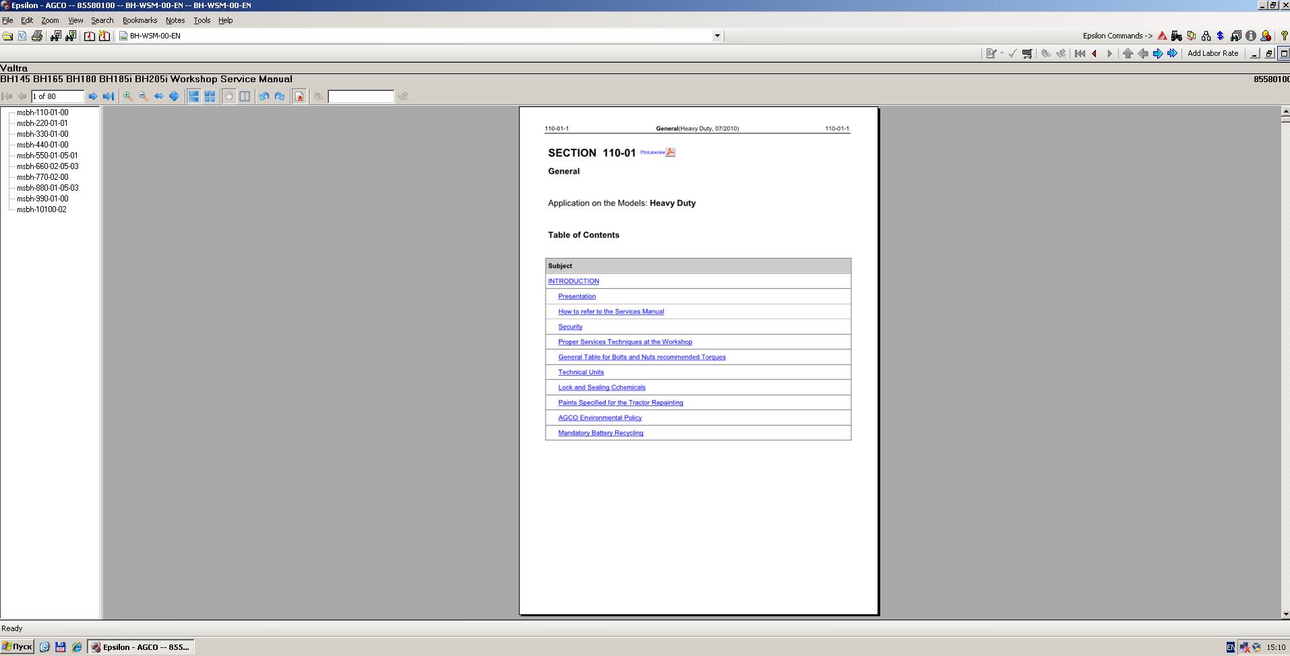Image resolution: width=1290 pixels, height=656 pixels.
Task: Open the Presentation link
Action: (577, 296)
